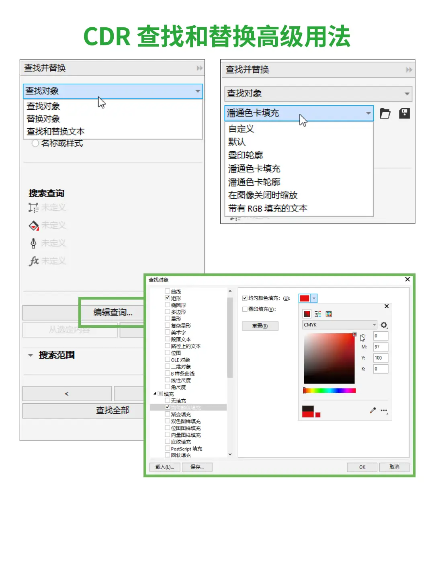The width and height of the screenshot is (434, 579).
Task: Open the fill query icon marked 未定义
Action: click(34, 225)
